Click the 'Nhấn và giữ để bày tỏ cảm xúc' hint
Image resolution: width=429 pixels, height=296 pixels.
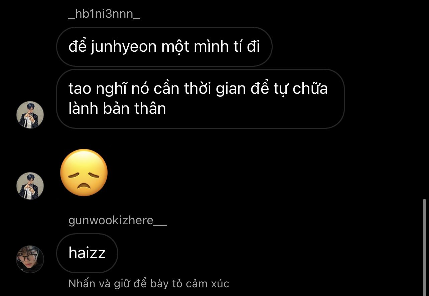[149, 284]
